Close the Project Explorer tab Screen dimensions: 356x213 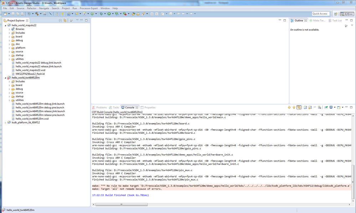pyautogui.click(x=27, y=20)
